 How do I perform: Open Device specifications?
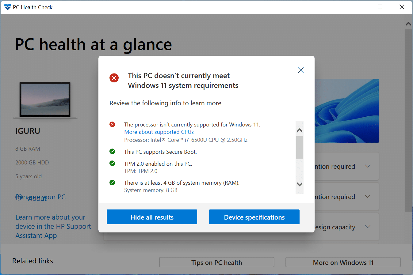pyautogui.click(x=254, y=217)
